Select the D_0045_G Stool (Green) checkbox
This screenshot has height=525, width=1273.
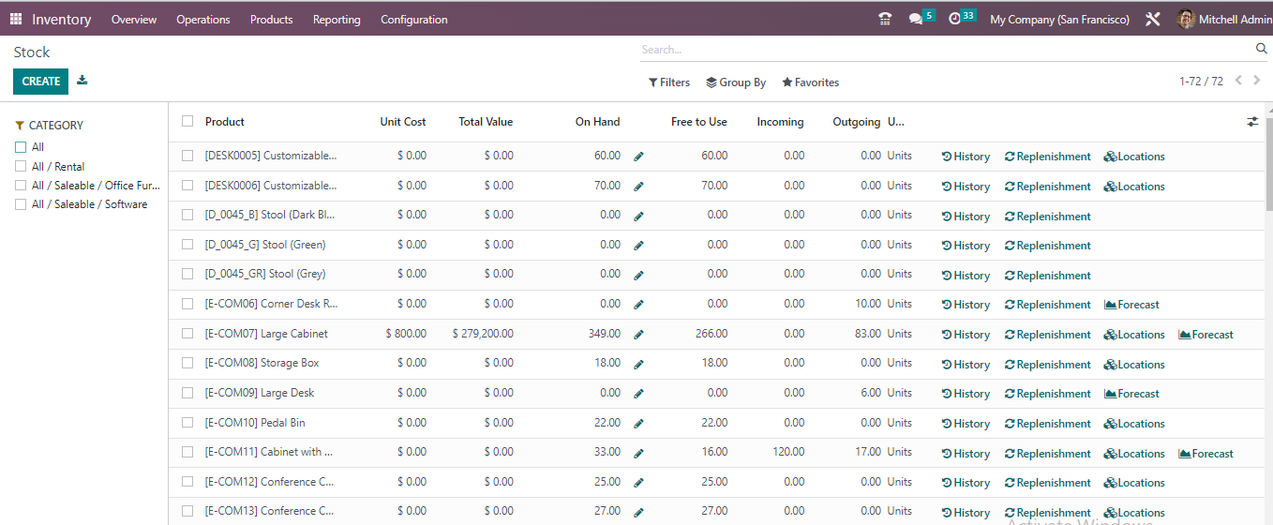[187, 245]
